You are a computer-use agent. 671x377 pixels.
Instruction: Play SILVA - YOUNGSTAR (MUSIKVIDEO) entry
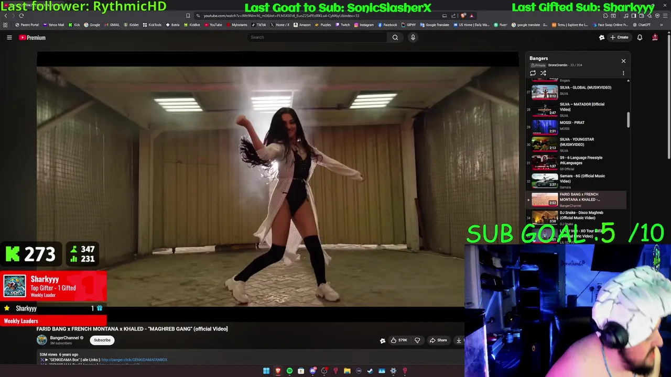click(577, 144)
